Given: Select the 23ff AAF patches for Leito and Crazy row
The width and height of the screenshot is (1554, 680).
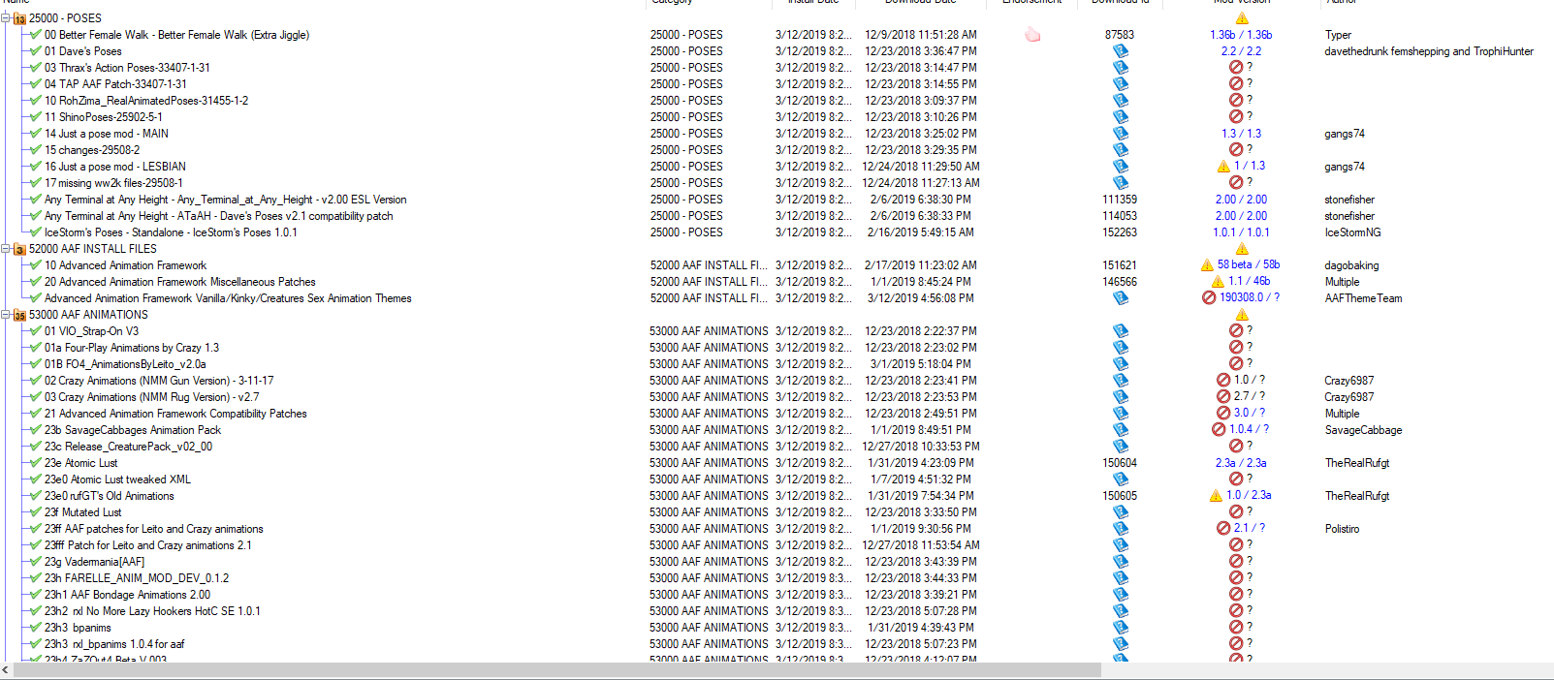Looking at the screenshot, I should tap(154, 529).
